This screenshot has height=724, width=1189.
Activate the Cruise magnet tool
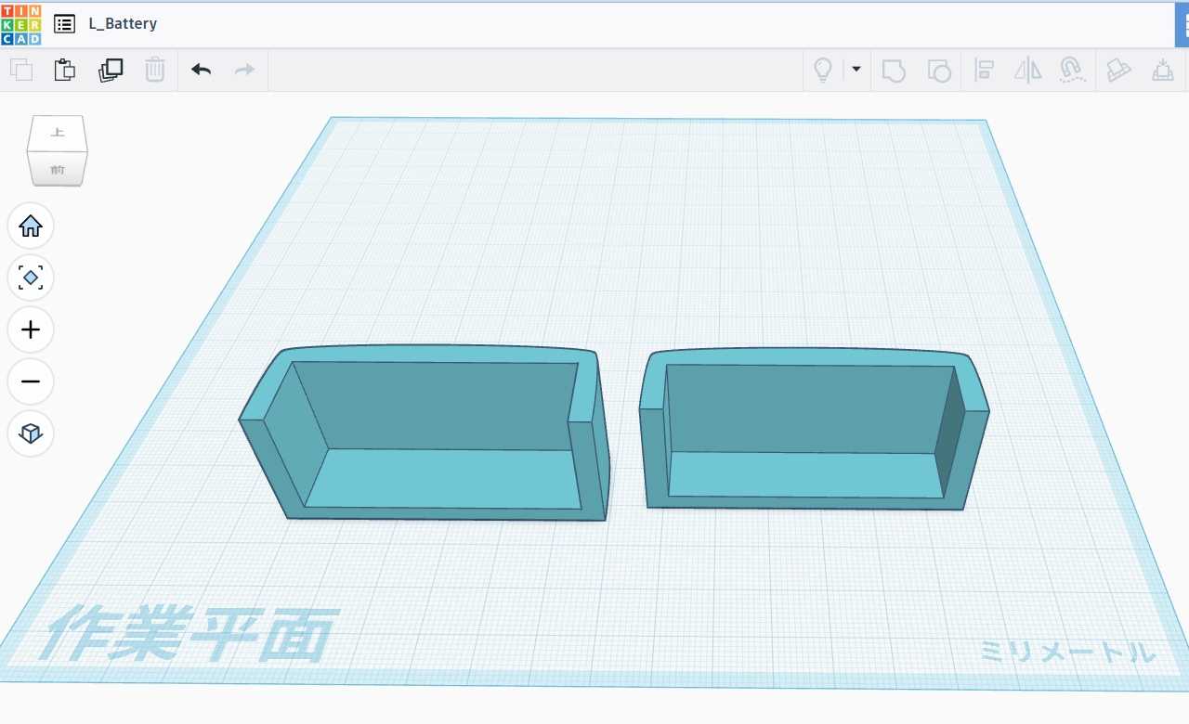tap(1073, 71)
